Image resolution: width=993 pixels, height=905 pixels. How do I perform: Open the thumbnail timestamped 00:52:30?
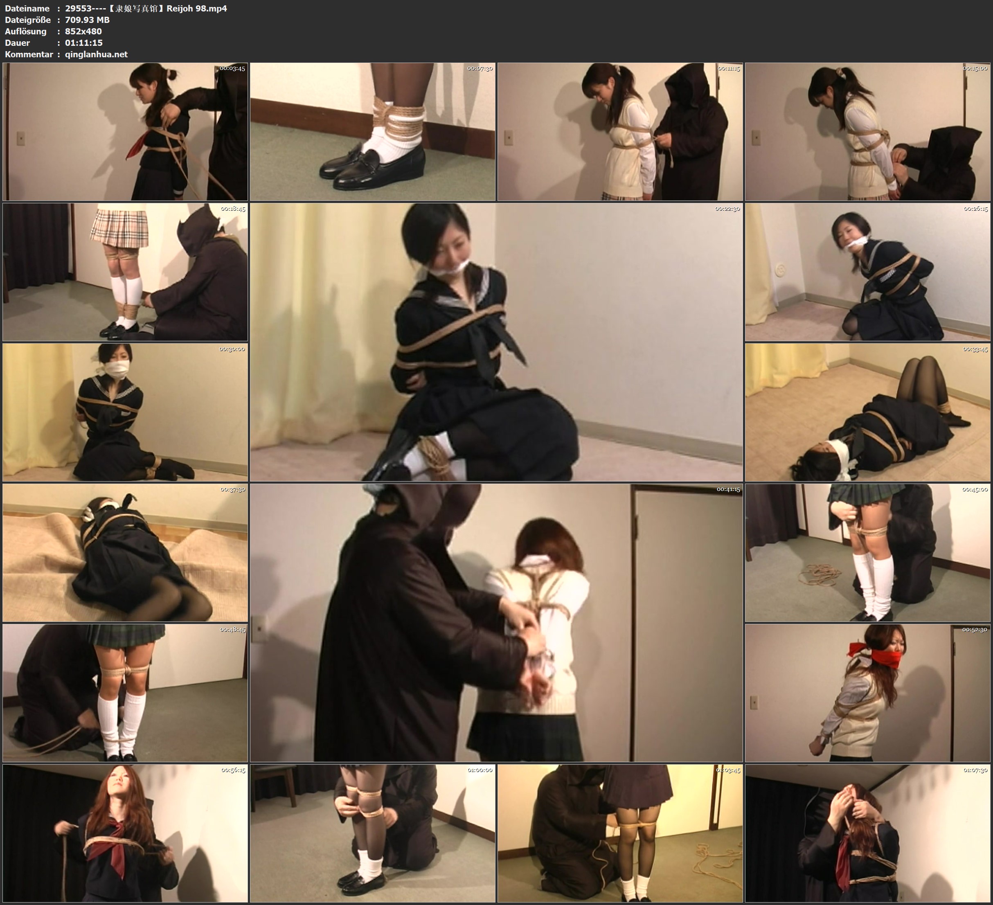[868, 693]
